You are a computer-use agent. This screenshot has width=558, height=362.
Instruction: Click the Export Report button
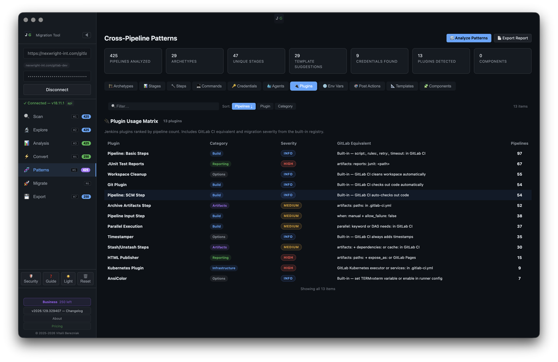[x=512, y=38]
